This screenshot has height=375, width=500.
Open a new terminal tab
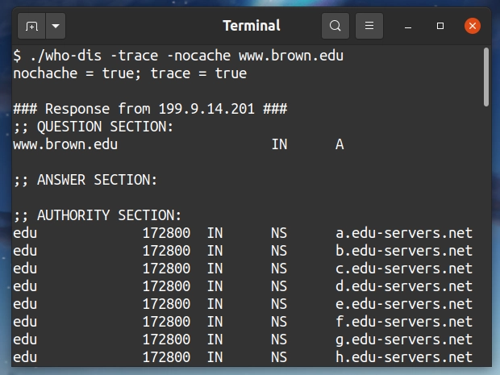click(x=31, y=26)
